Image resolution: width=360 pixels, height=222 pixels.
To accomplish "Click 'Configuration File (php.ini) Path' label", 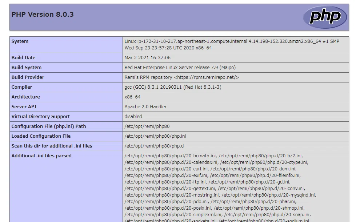I will pos(49,126).
